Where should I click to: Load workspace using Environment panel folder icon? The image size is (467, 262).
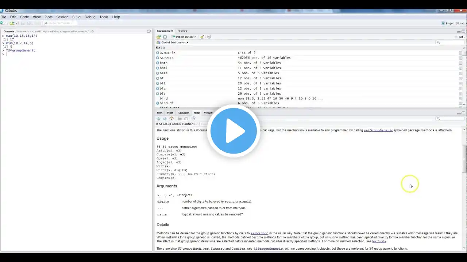pos(159,37)
